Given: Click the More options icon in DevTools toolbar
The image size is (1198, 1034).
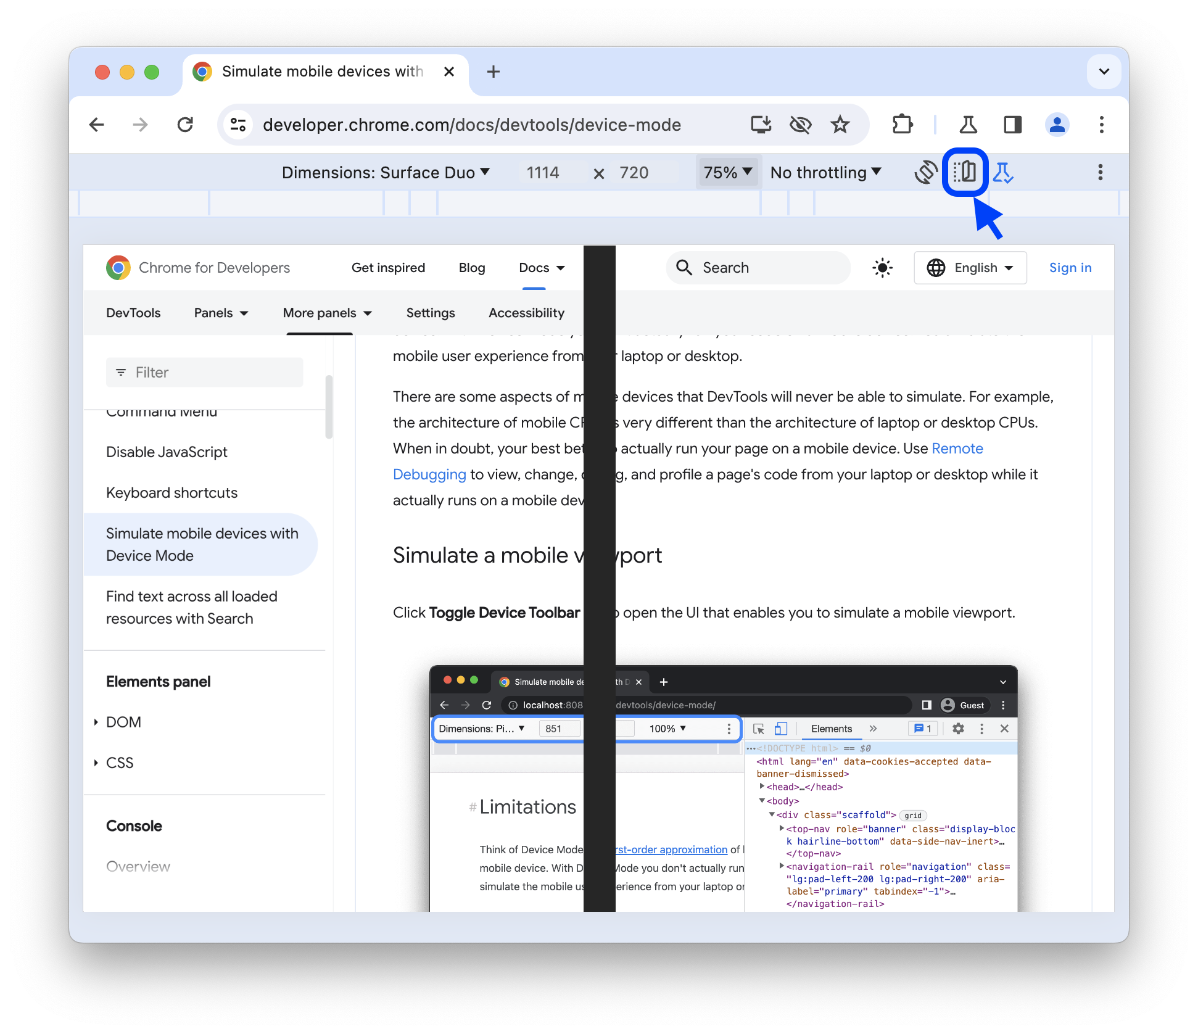Looking at the screenshot, I should (1099, 172).
